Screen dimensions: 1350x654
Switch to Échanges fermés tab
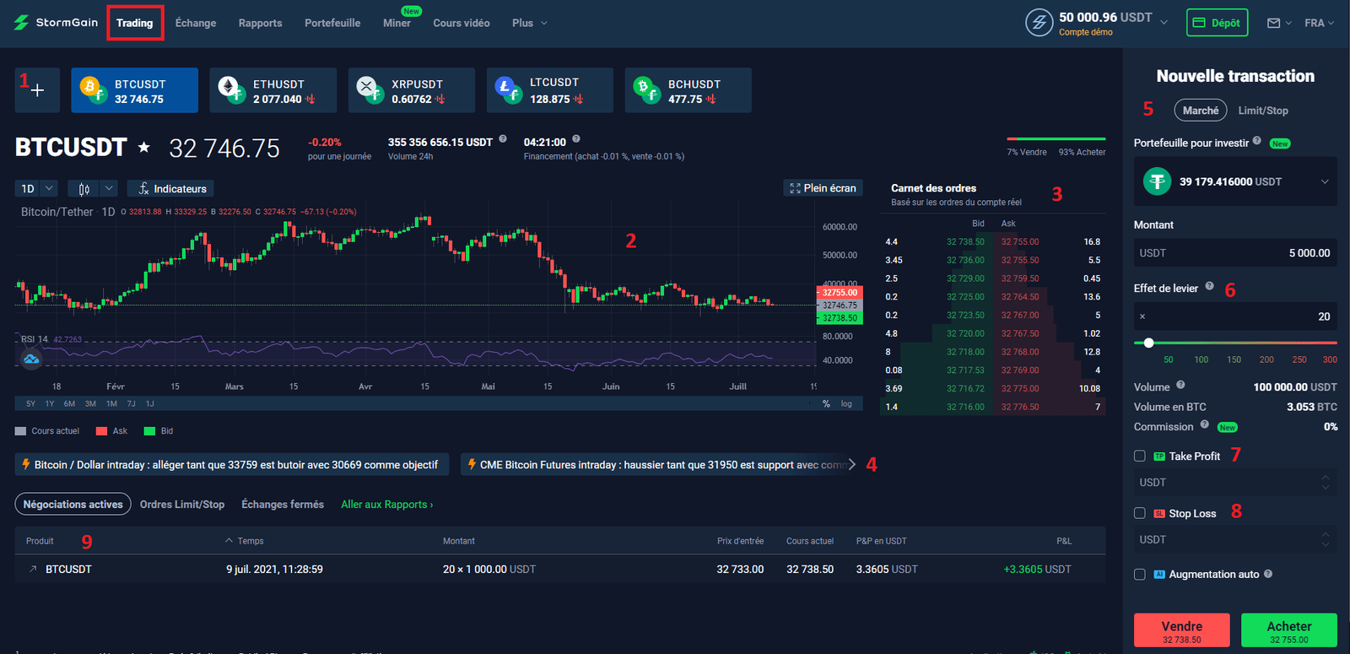283,505
